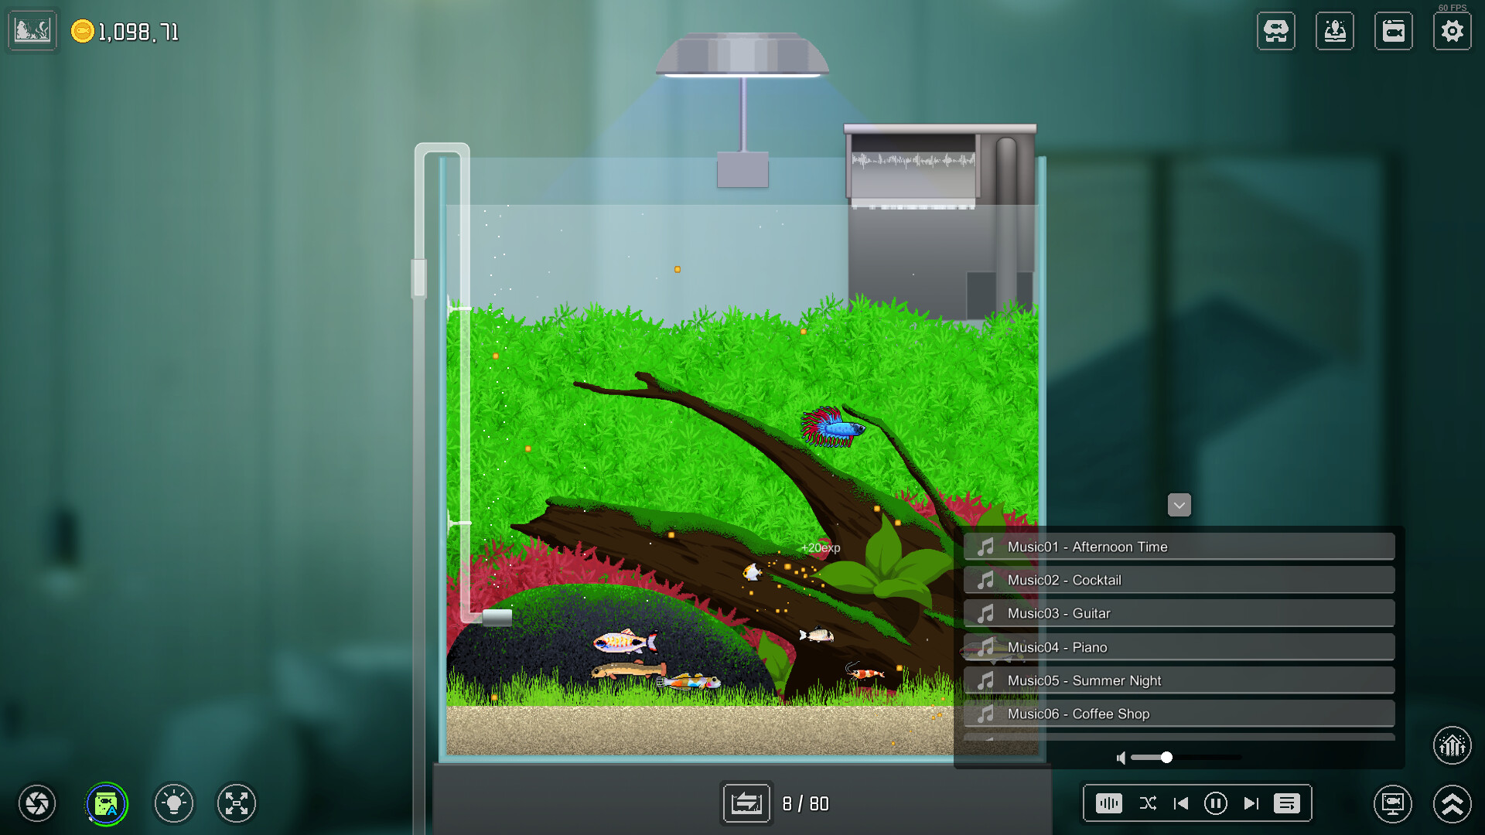This screenshot has width=1485, height=835.
Task: Open the fish monitor display icon
Action: coord(1392,804)
